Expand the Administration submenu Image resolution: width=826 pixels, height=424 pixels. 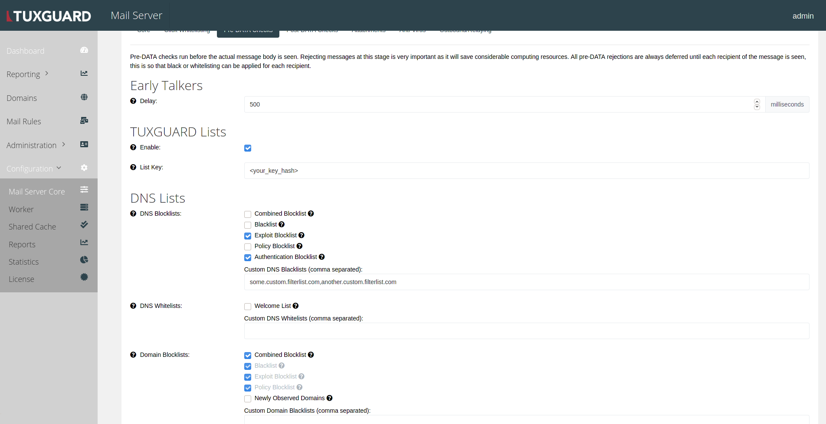pos(64,145)
